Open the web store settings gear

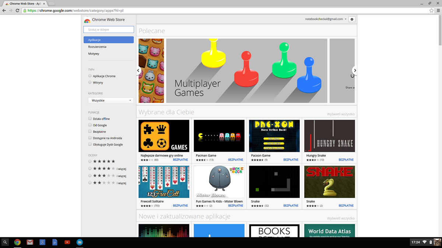click(x=352, y=19)
